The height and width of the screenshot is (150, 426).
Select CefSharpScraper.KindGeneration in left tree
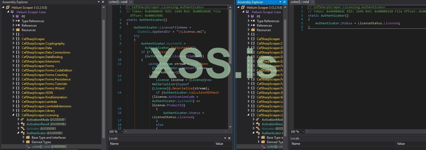pyautogui.click(x=44, y=97)
